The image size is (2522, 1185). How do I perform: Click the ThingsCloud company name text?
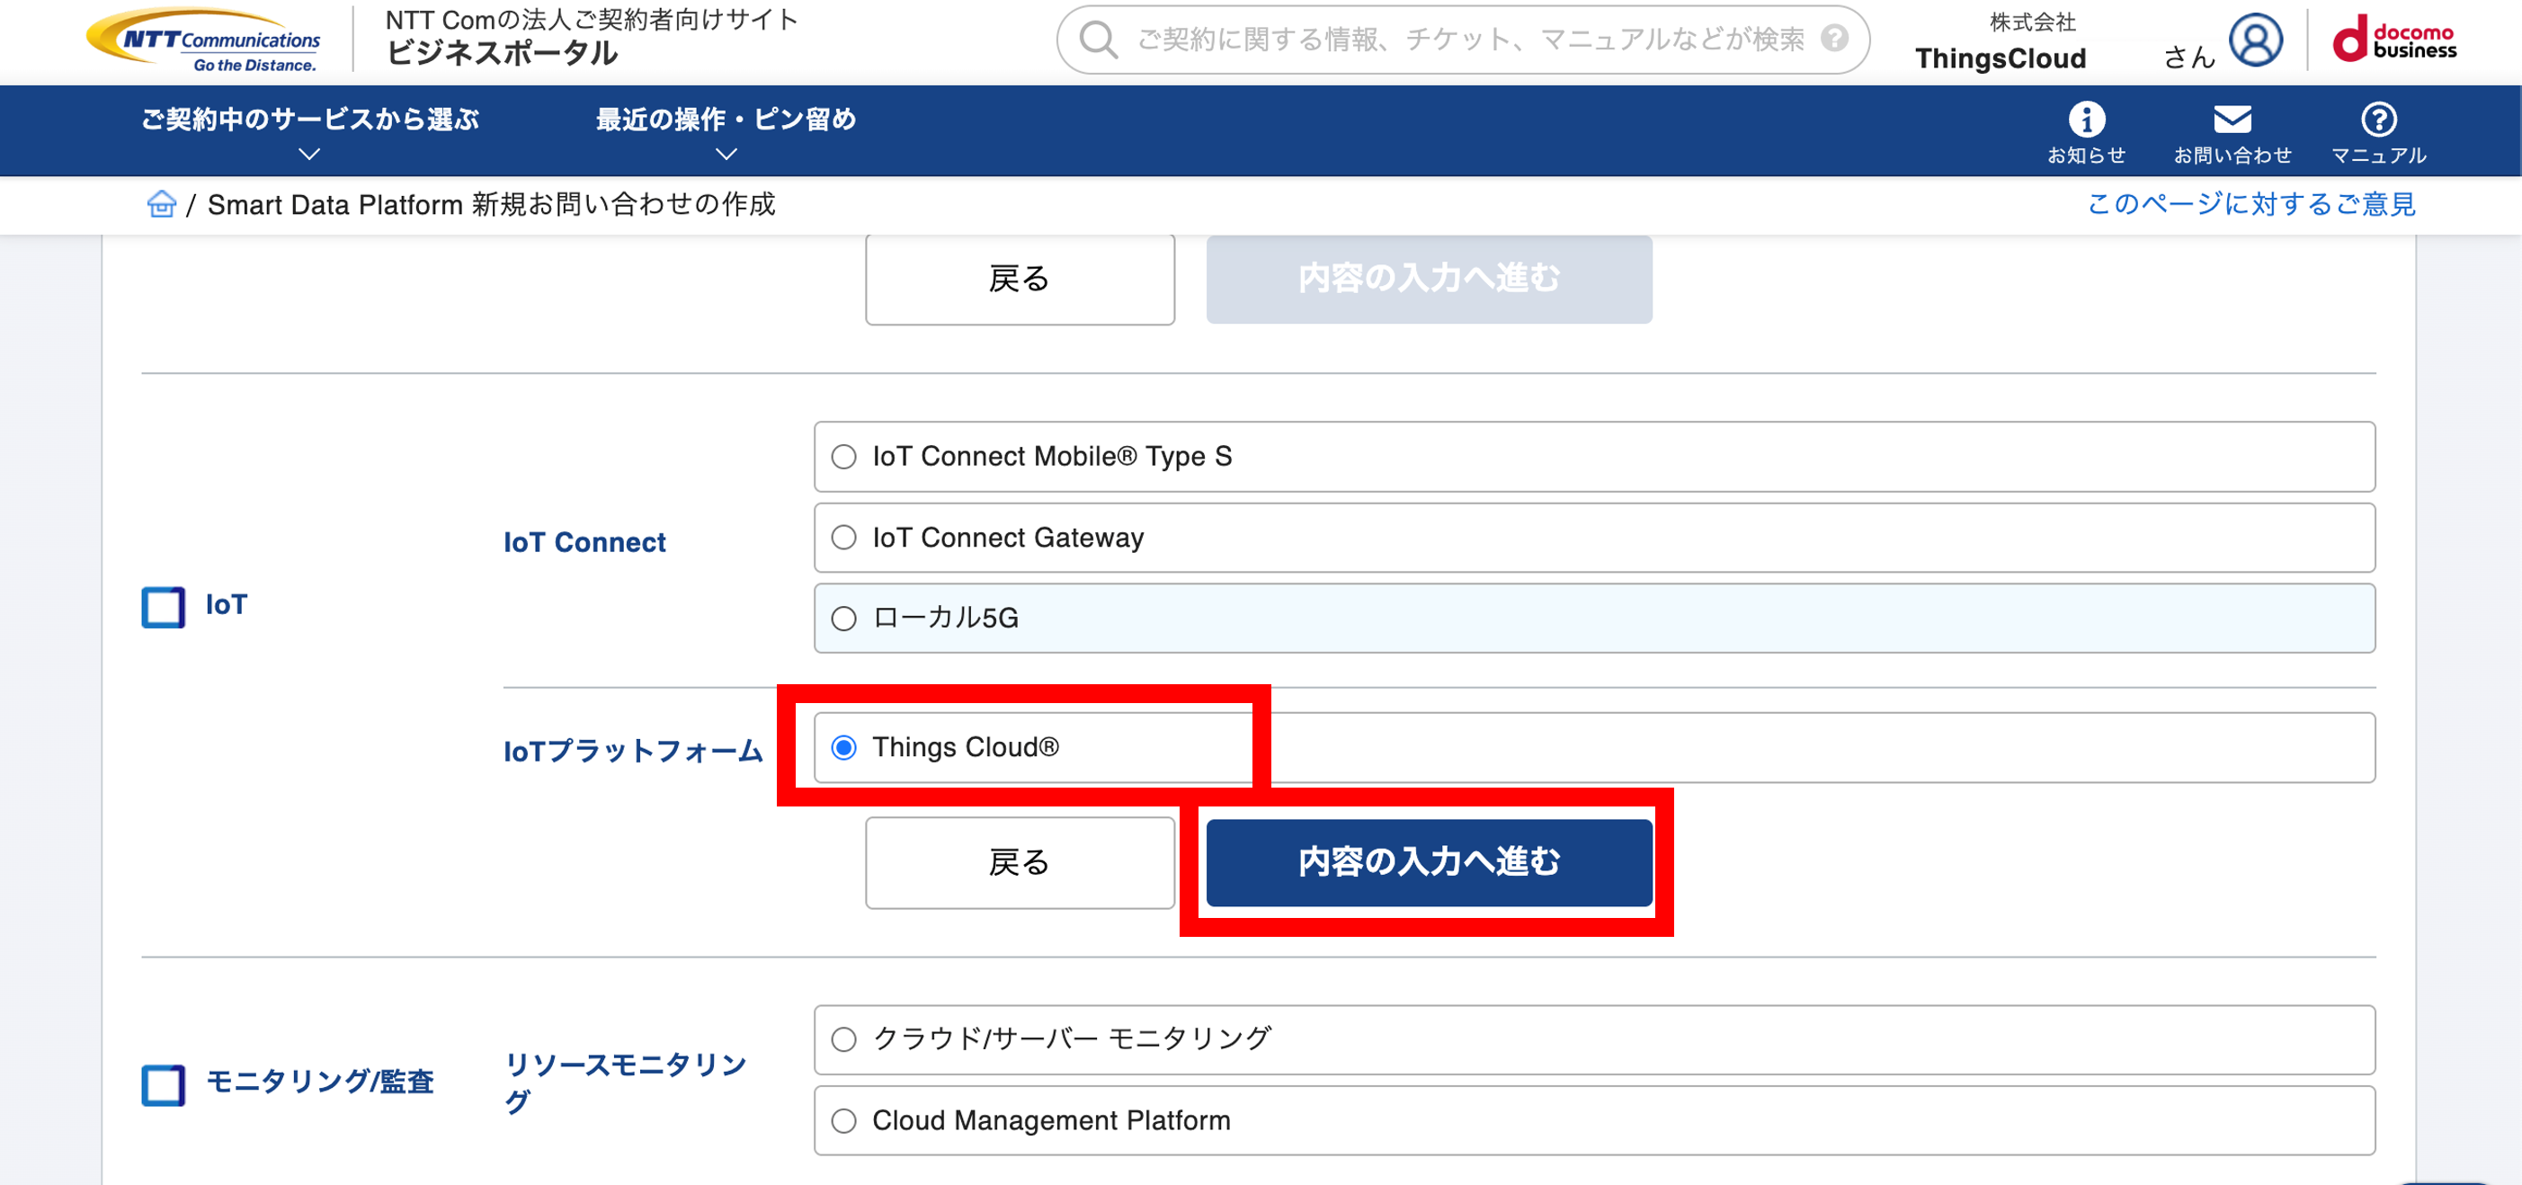tap(2001, 58)
